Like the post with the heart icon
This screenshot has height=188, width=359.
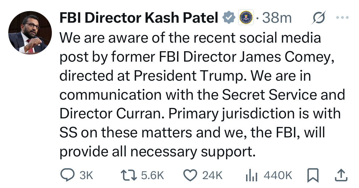click(191, 175)
